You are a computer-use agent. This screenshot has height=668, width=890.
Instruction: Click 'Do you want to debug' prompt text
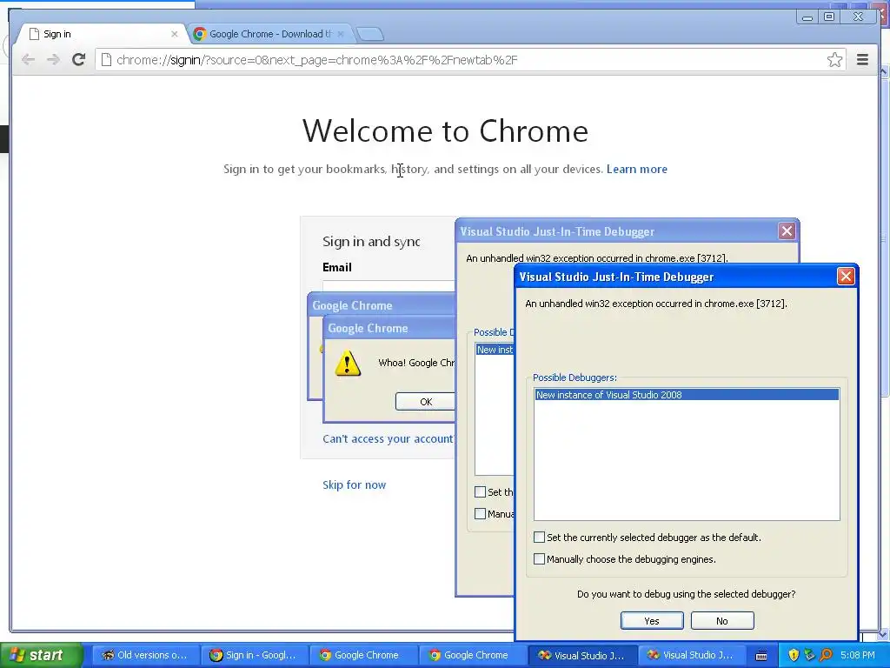tap(687, 594)
